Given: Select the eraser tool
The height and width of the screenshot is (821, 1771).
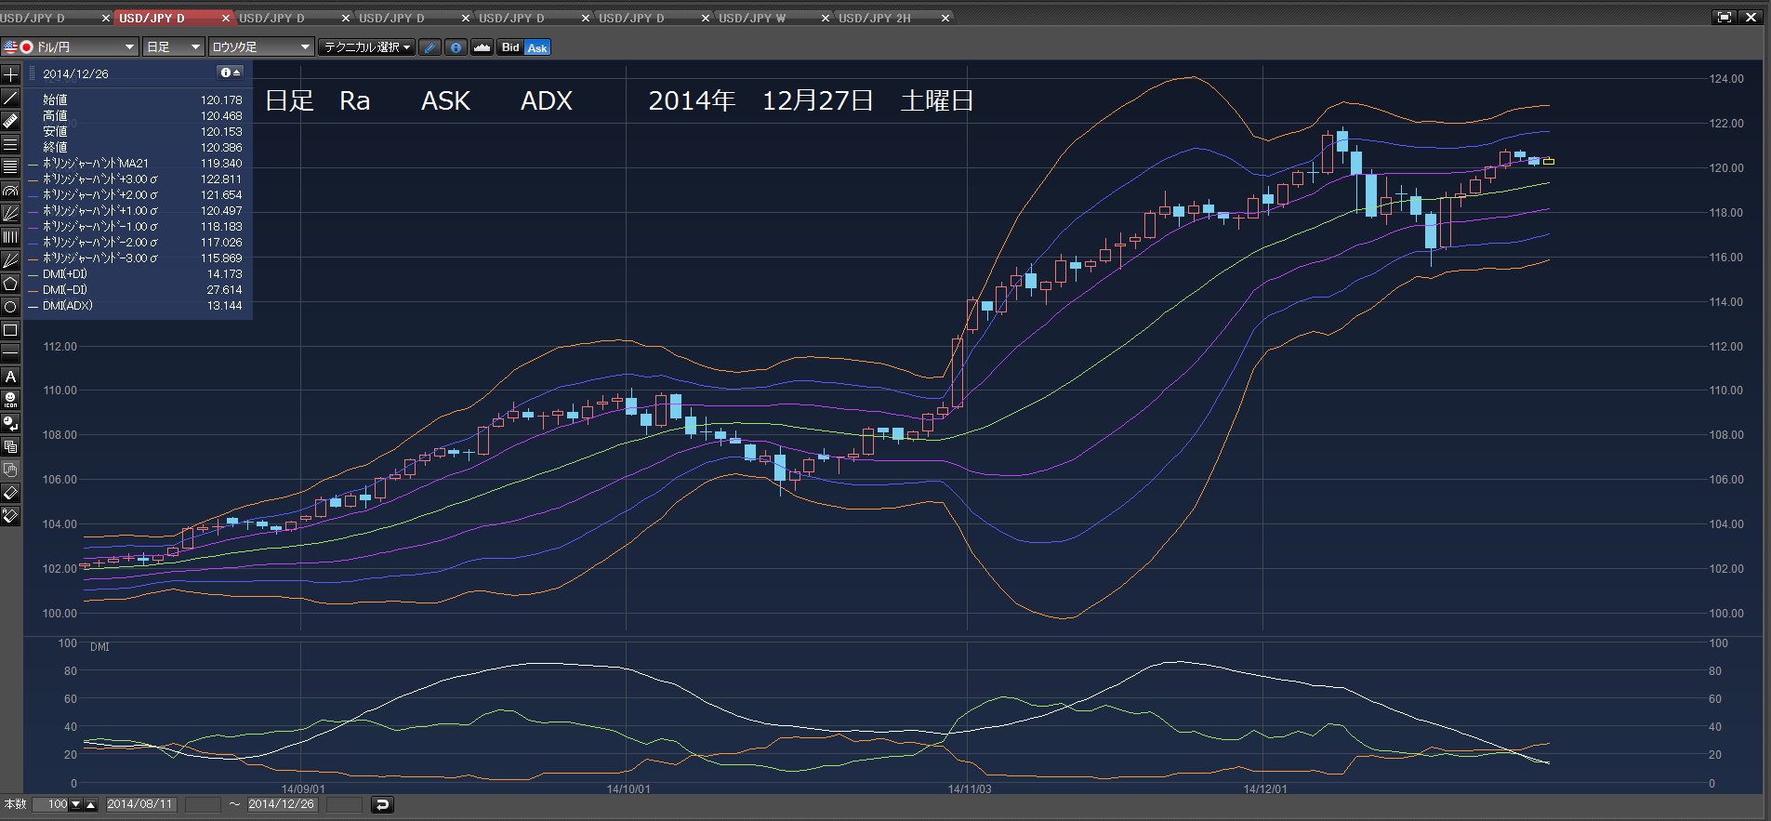Looking at the screenshot, I should click(10, 493).
